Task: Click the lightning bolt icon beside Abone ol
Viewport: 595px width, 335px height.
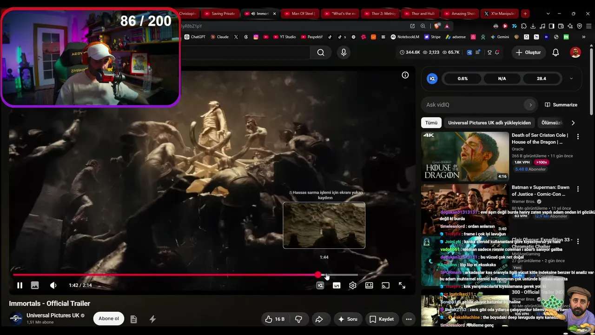Action: (152, 319)
